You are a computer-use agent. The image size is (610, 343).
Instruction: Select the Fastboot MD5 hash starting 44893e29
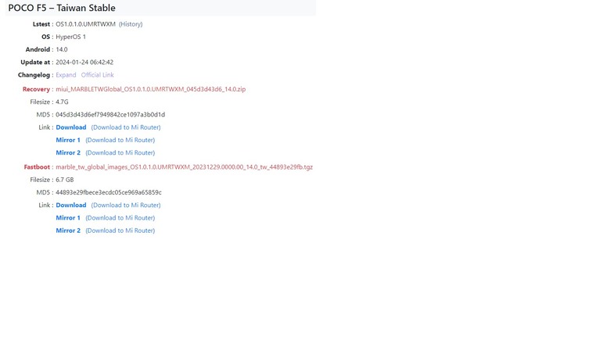[x=109, y=193]
